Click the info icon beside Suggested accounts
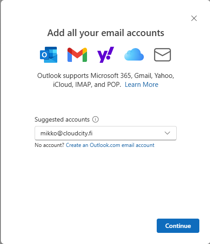 coord(95,119)
